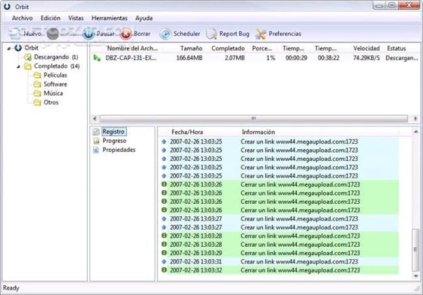This screenshot has height=295, width=423.
Task: Click the 74.29KB/S speed value
Action: point(366,58)
